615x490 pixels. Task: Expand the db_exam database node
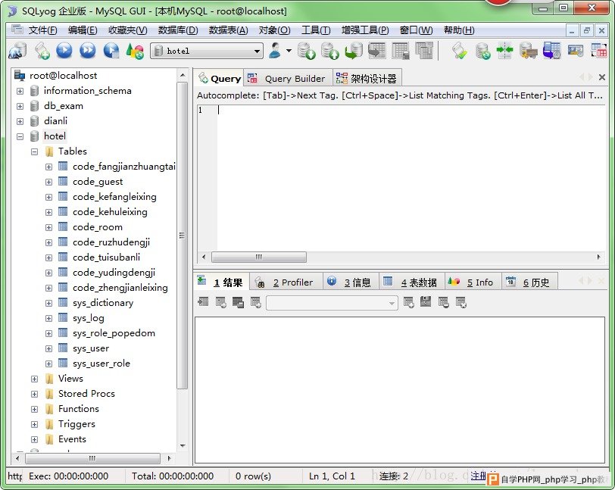point(20,106)
